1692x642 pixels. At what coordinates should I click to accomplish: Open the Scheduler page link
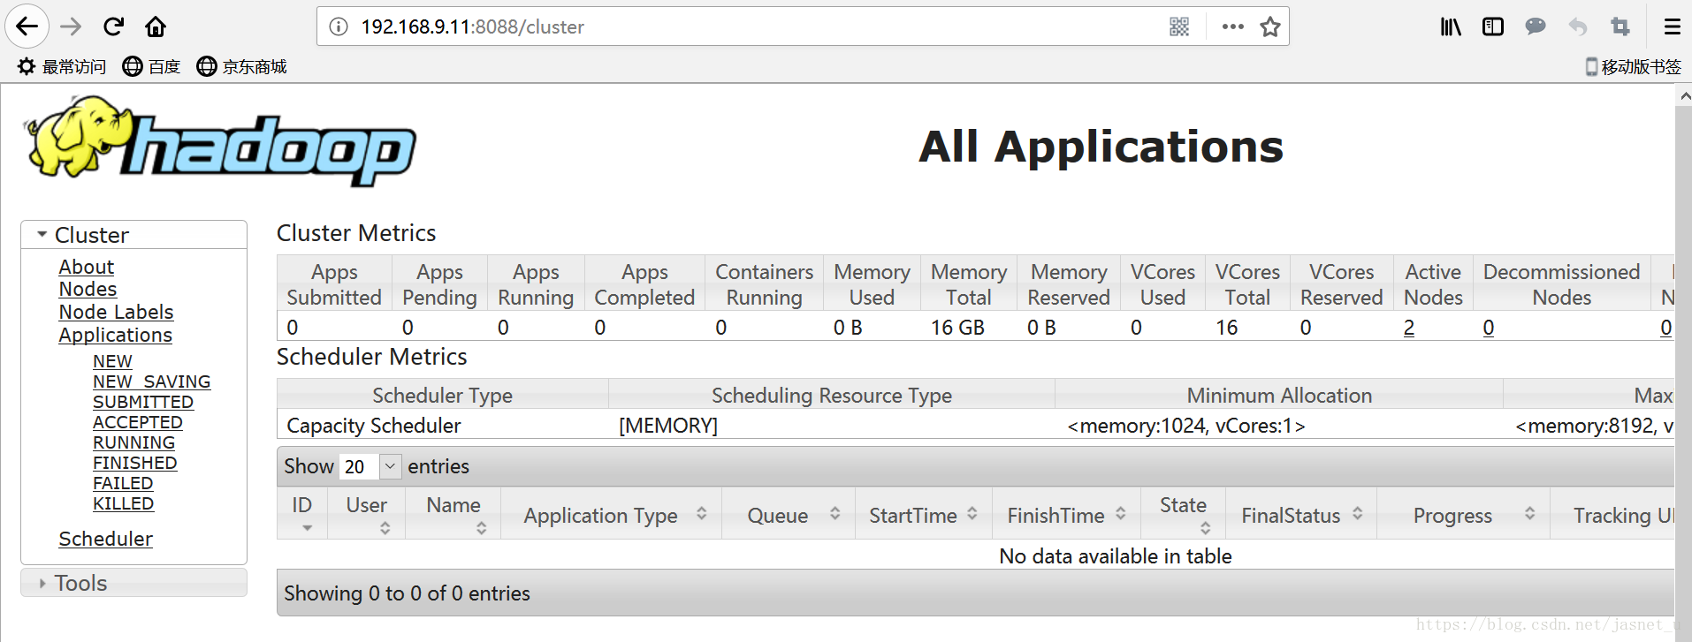tap(105, 539)
